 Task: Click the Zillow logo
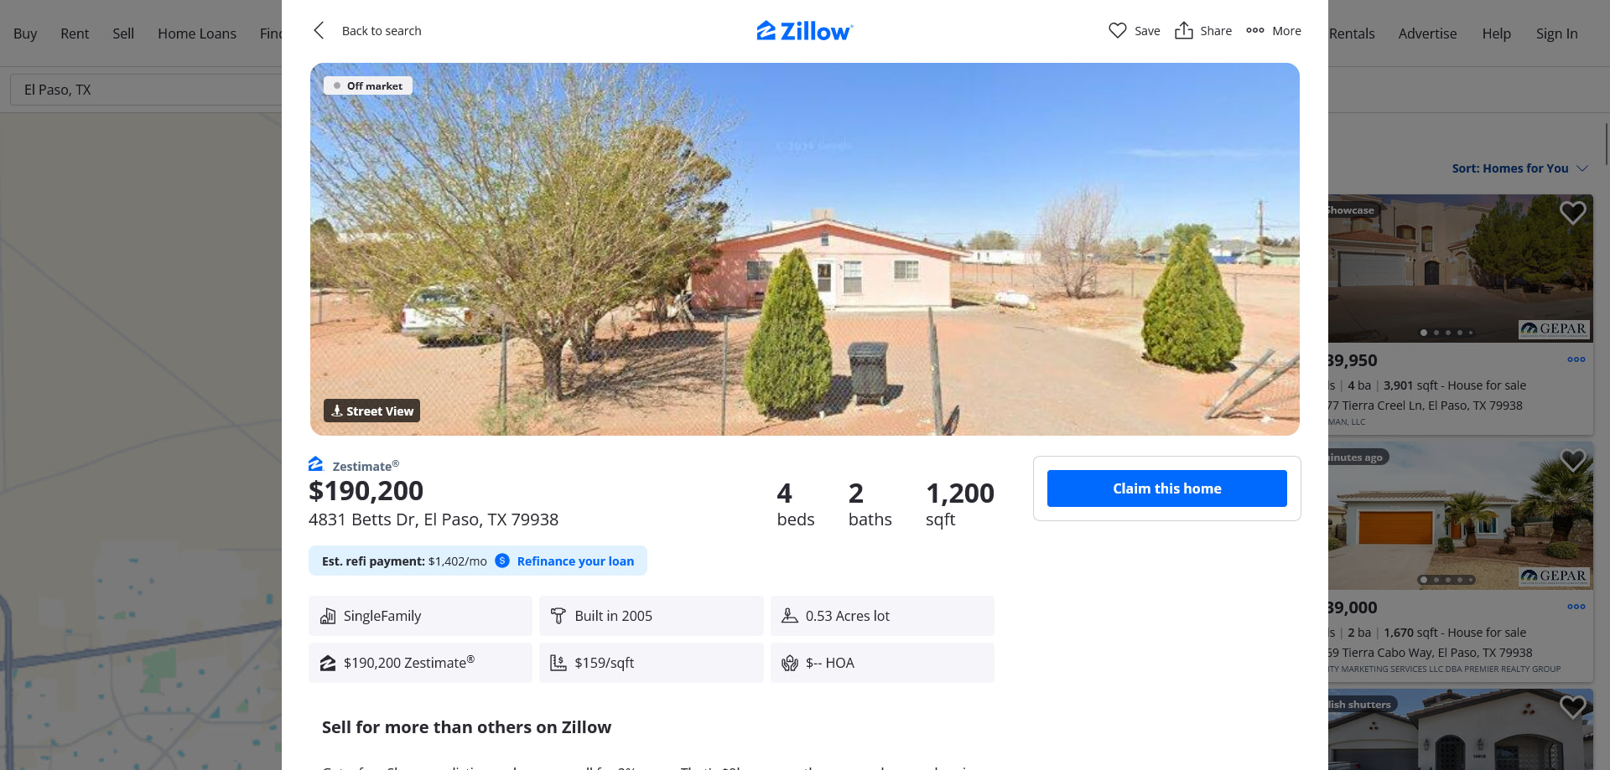pyautogui.click(x=804, y=31)
